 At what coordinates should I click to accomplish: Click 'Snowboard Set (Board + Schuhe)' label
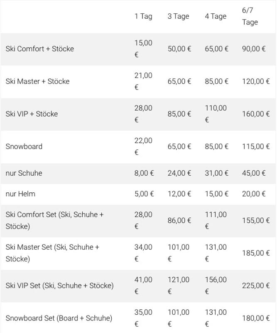59,318
